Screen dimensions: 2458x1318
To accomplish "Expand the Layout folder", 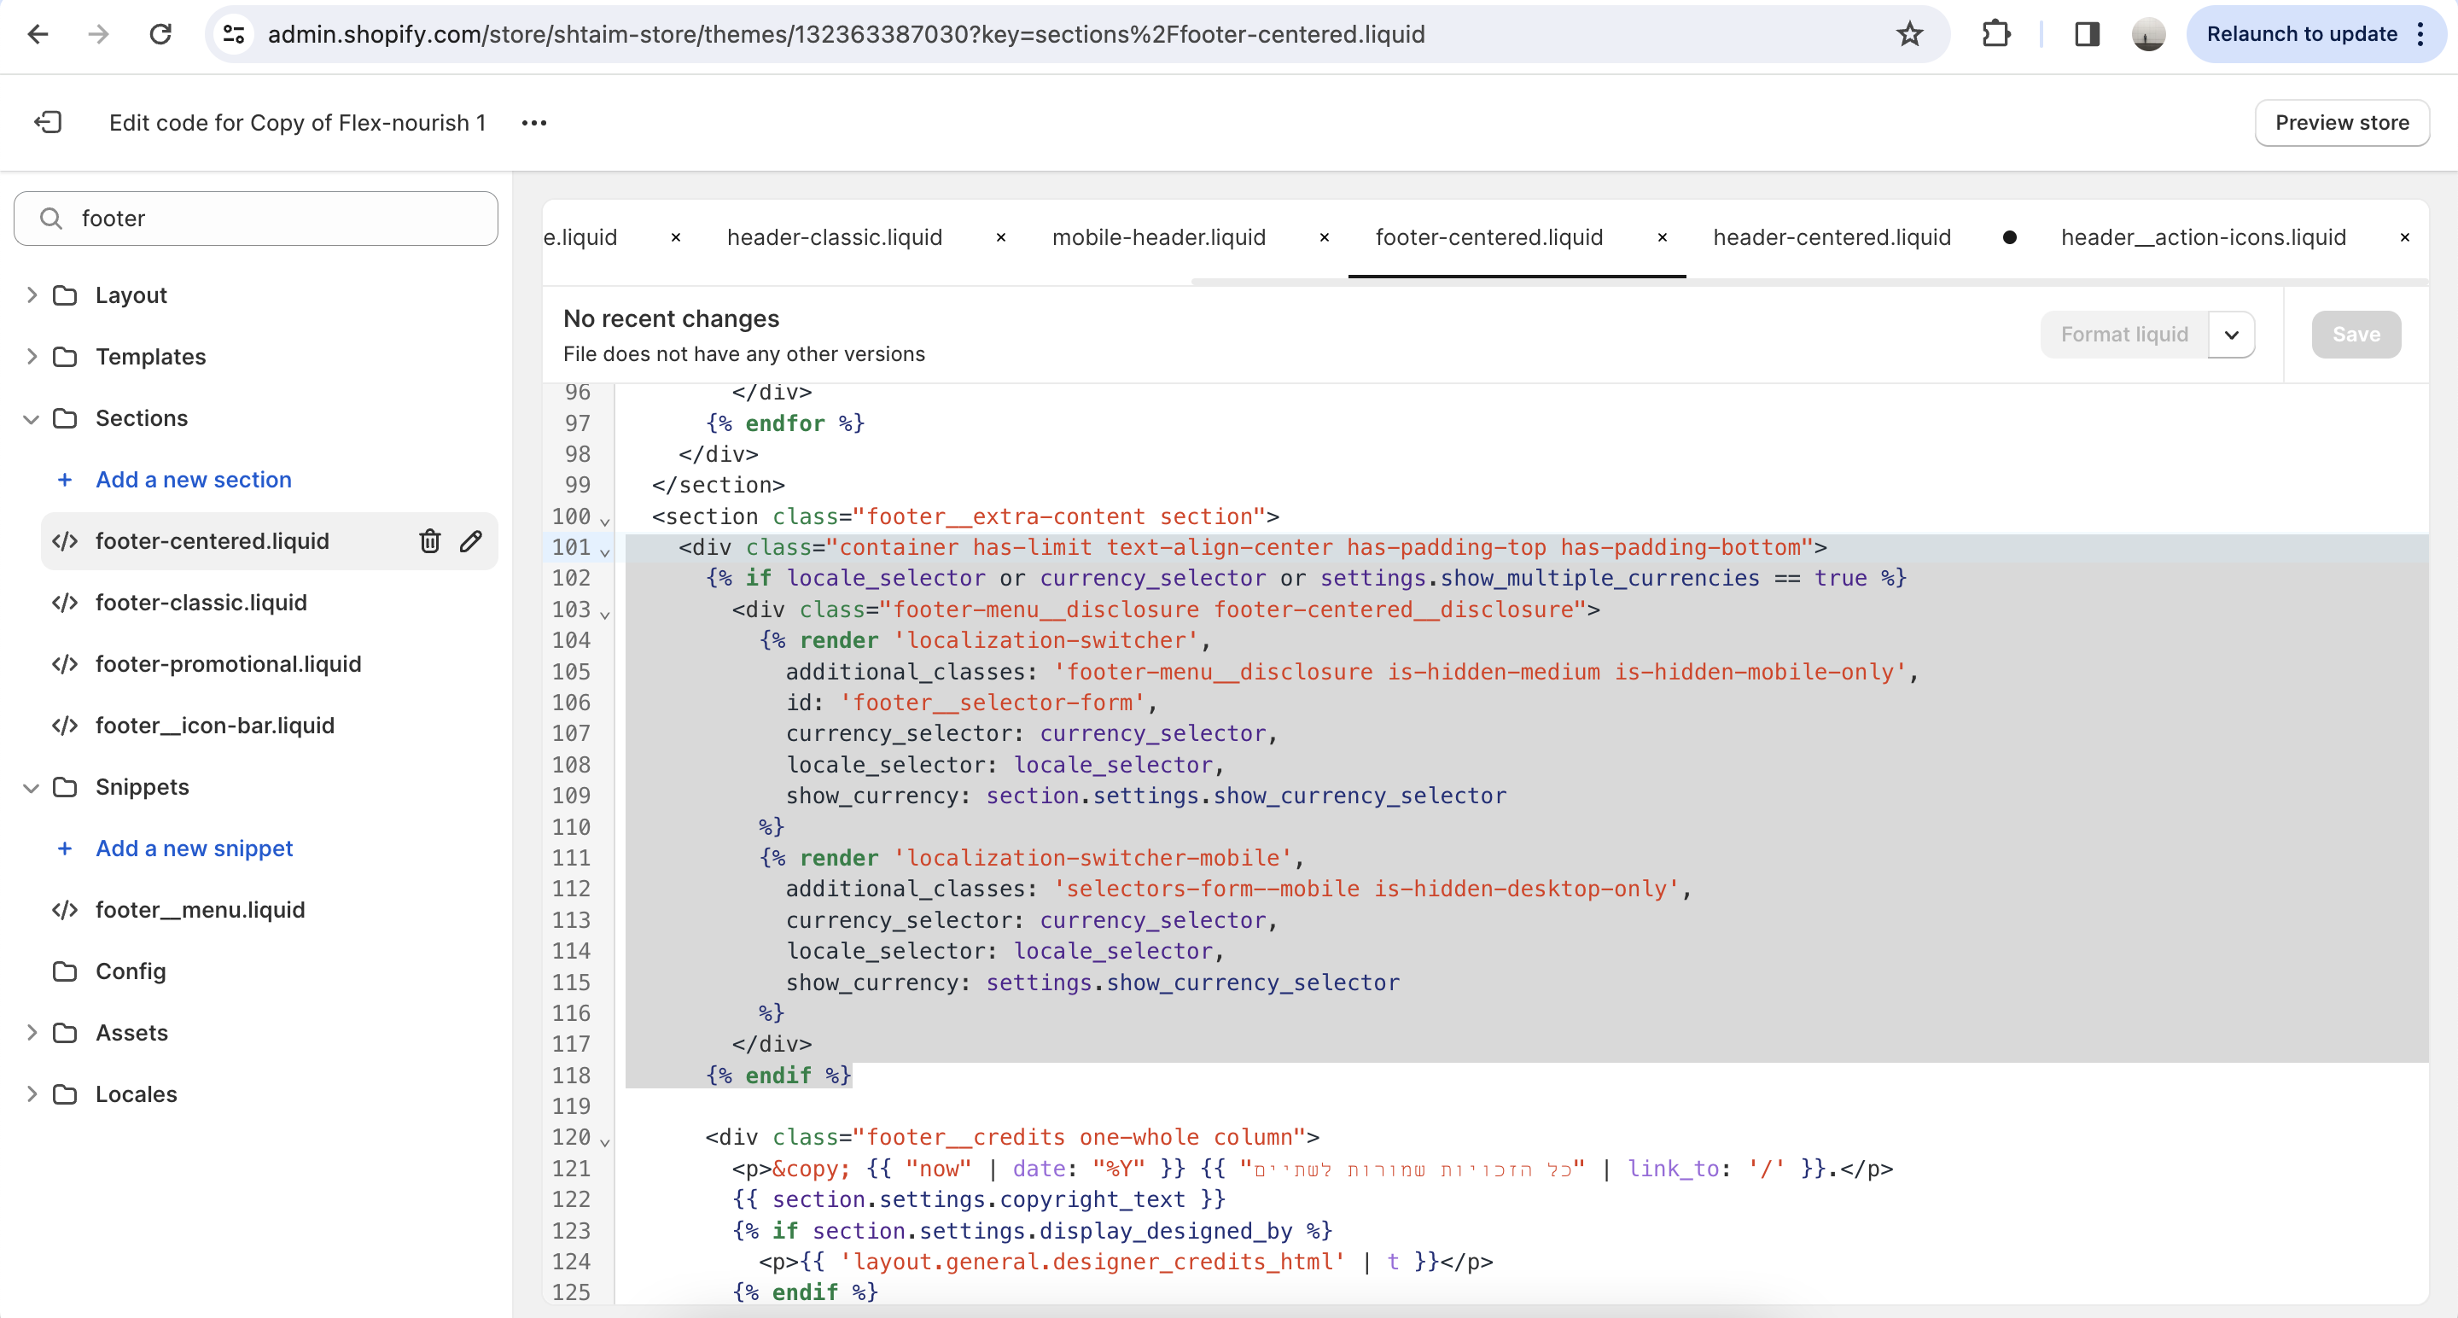I will tap(32, 295).
